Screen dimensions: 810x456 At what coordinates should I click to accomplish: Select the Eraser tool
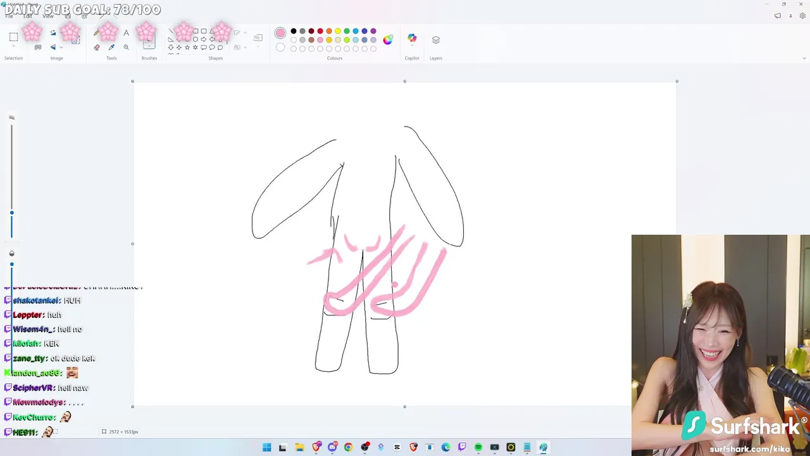click(x=97, y=47)
